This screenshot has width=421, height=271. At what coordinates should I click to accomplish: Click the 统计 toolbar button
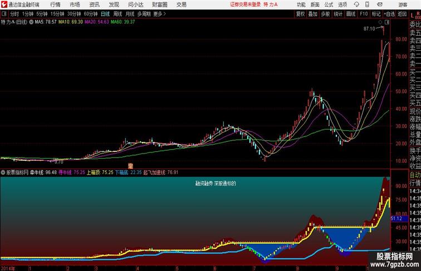[x=338, y=14]
